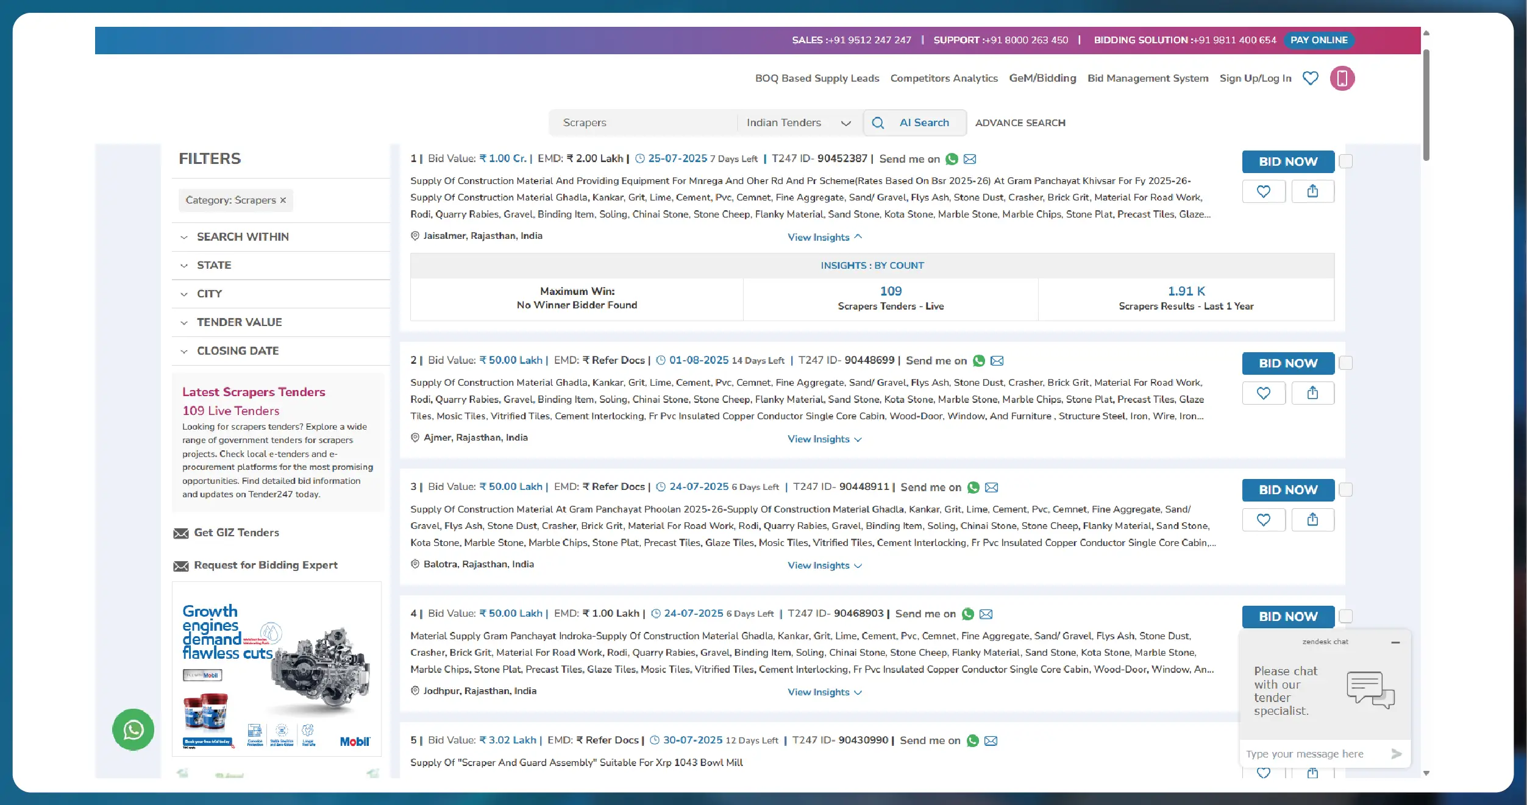Tick the checkbox next to first BID NOW

tap(1347, 161)
